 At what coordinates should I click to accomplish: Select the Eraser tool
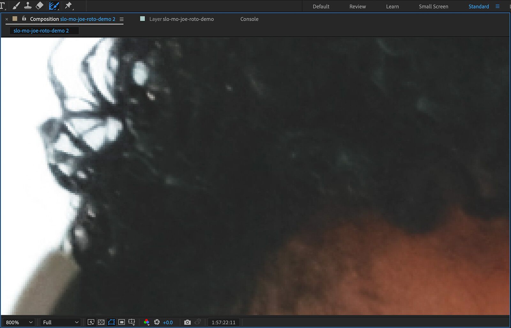(x=40, y=5)
